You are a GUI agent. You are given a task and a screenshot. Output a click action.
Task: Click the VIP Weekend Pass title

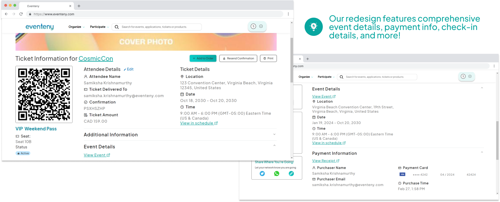tap(36, 129)
